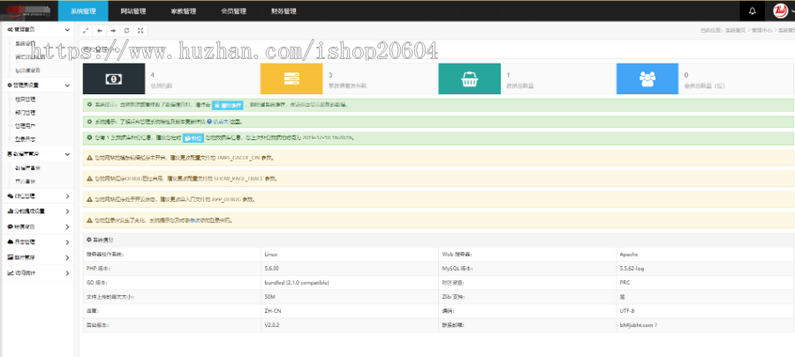Click the dark banknote icon tile
The height and width of the screenshot is (357, 795).
tap(114, 78)
